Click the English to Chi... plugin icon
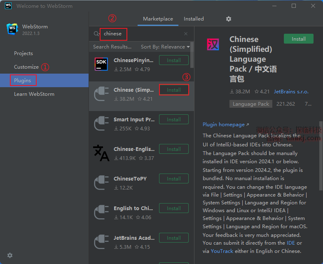 coord(101,212)
